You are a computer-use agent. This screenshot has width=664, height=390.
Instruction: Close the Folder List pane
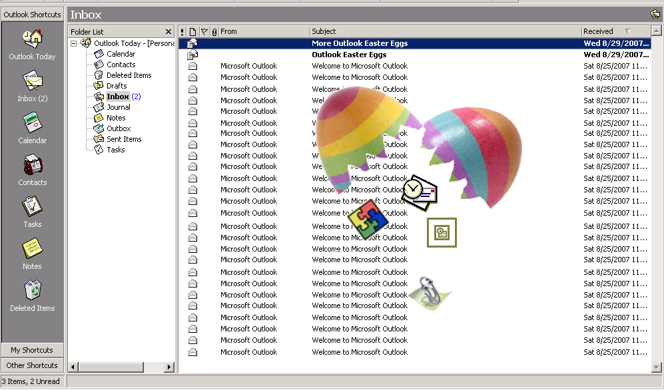168,32
